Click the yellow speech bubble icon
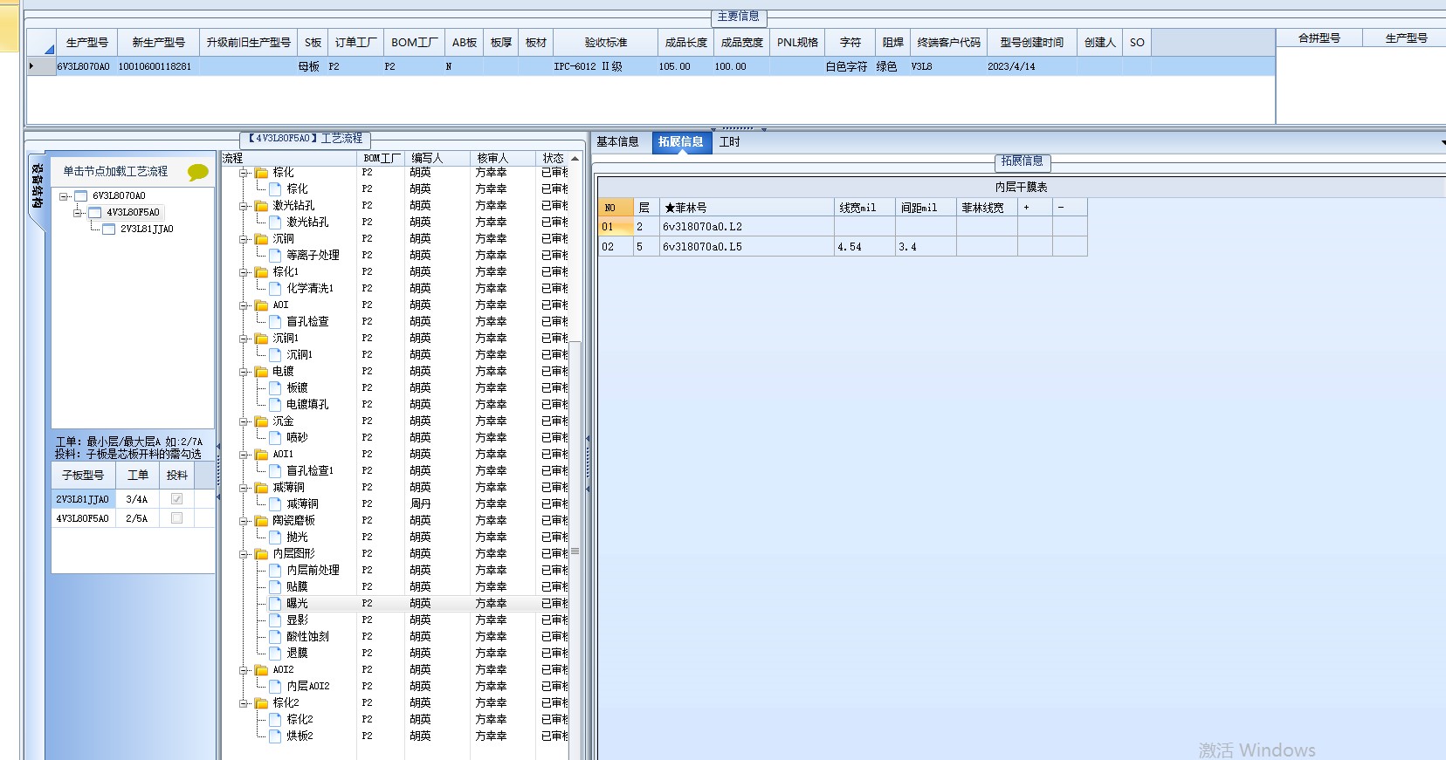This screenshot has height=760, width=1446. coord(198,172)
